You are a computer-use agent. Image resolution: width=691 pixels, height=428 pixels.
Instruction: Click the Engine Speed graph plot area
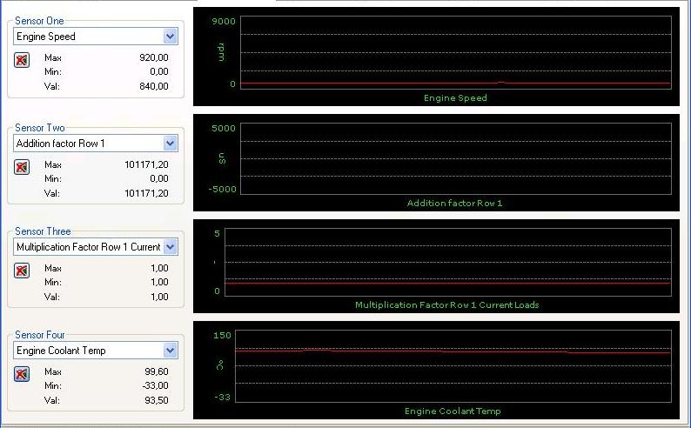(x=456, y=53)
